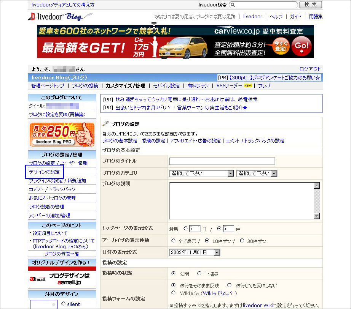Open the 用語集 header link
Viewport: 351px width, 309px height.
316,17
